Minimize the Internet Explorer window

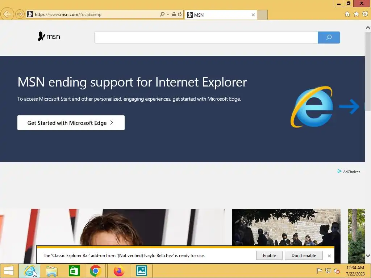tap(339, 4)
